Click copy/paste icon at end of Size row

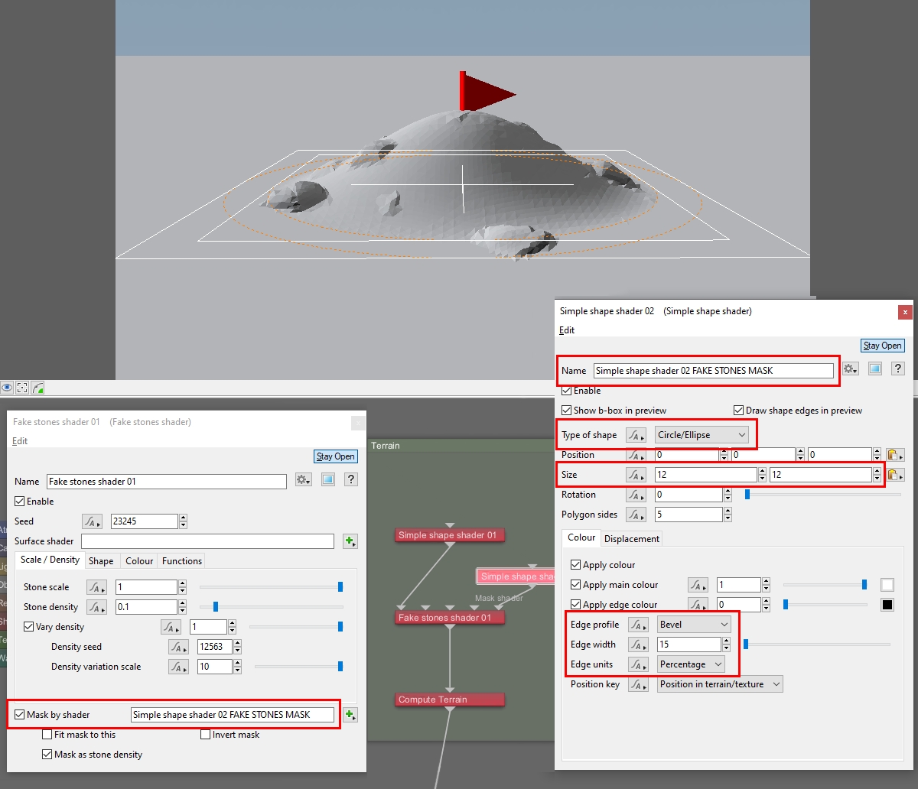pos(895,475)
